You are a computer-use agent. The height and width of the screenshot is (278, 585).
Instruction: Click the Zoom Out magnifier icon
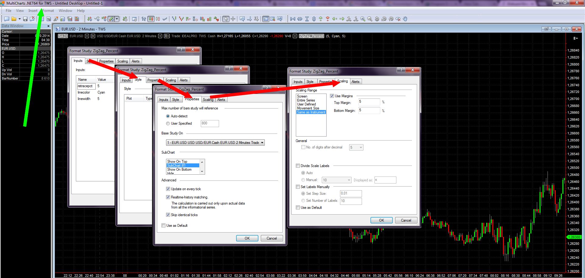pyautogui.click(x=370, y=19)
